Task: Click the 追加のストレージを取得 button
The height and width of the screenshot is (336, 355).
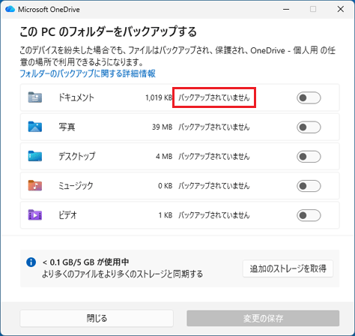Action: (x=288, y=268)
